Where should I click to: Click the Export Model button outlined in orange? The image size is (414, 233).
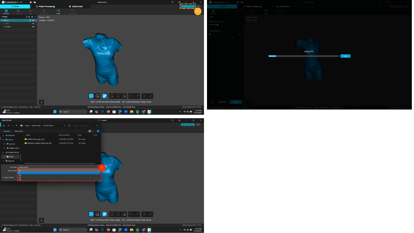pos(188,6)
